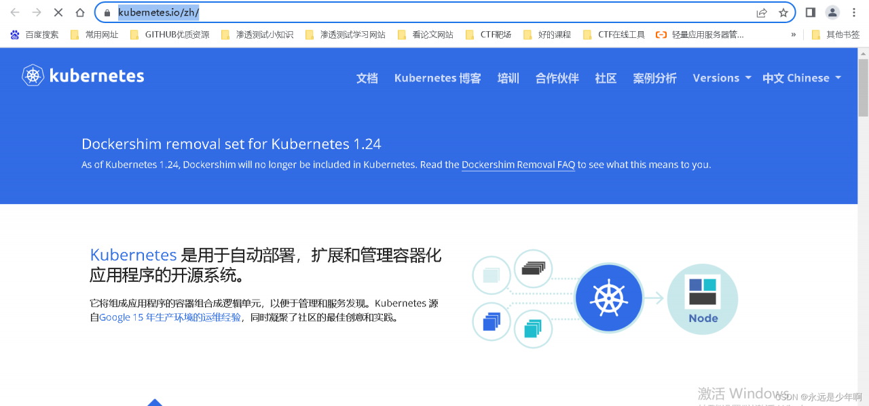This screenshot has height=406, width=869.
Task: Click the kubernetes wordmark in header
Action: 97,76
